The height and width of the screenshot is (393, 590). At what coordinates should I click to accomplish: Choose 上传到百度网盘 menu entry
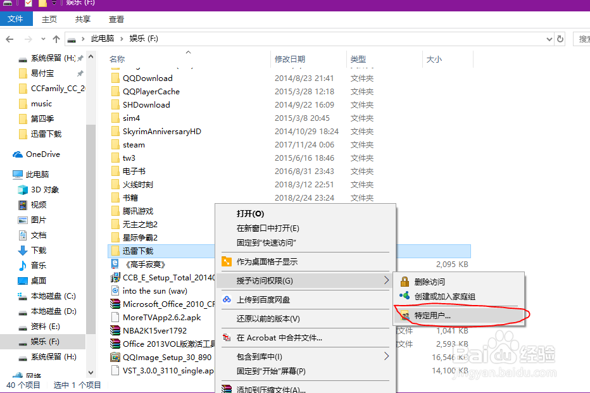tap(263, 300)
